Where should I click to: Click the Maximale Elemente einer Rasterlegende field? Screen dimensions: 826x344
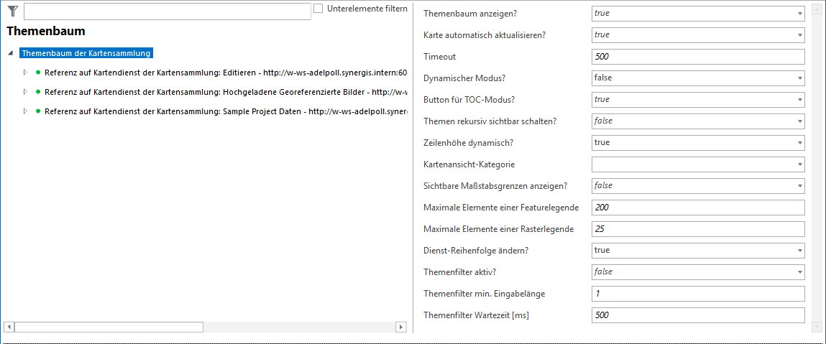click(x=697, y=229)
